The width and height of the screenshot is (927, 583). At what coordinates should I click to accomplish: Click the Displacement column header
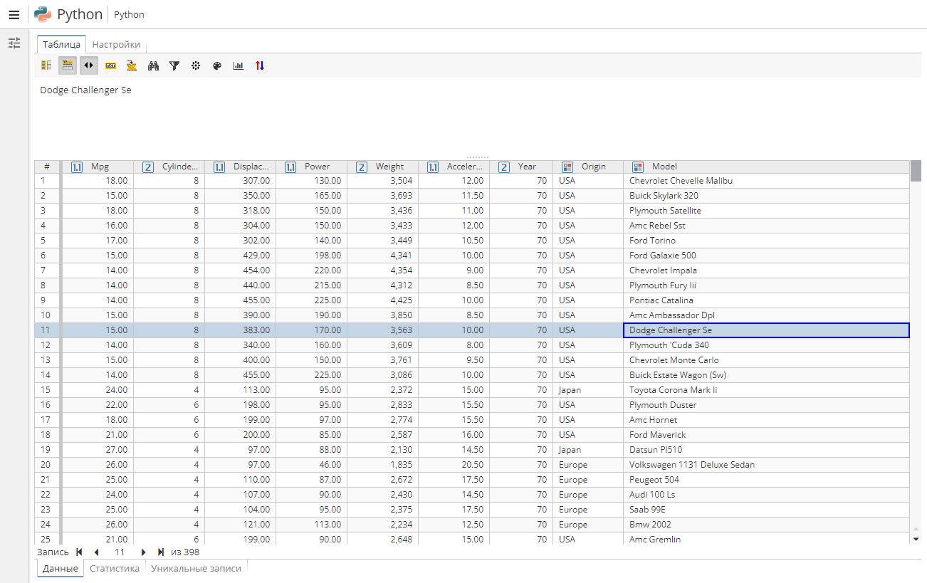pyautogui.click(x=241, y=167)
